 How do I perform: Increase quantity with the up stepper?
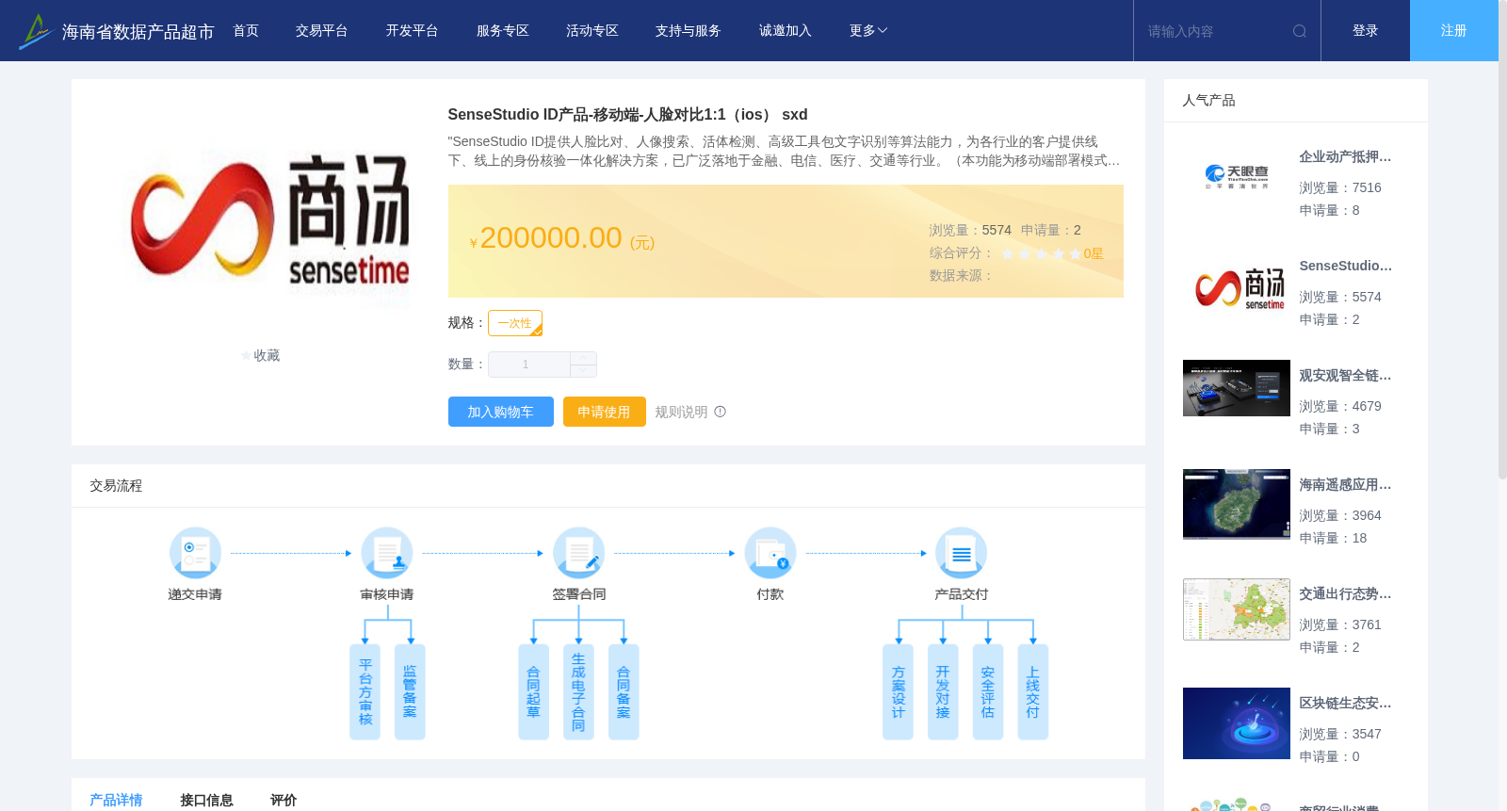pos(584,358)
